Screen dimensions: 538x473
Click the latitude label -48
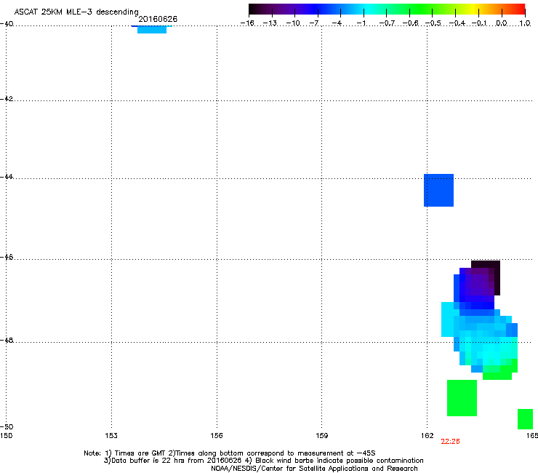click(x=7, y=340)
